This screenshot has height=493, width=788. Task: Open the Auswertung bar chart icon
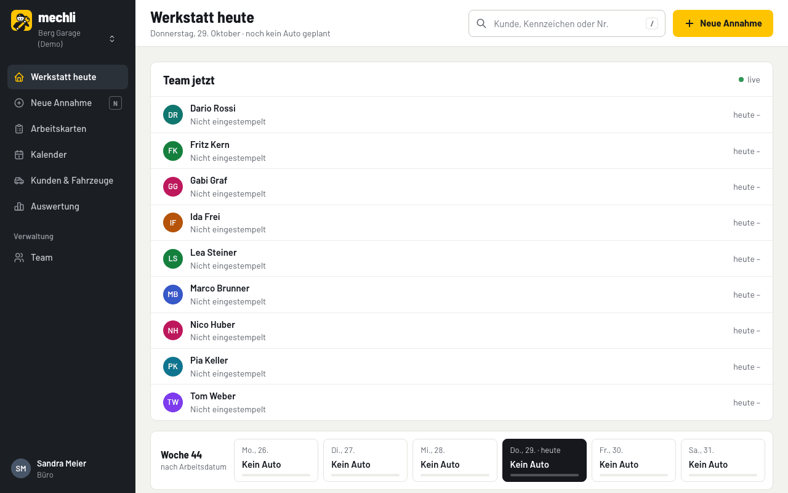(x=19, y=206)
